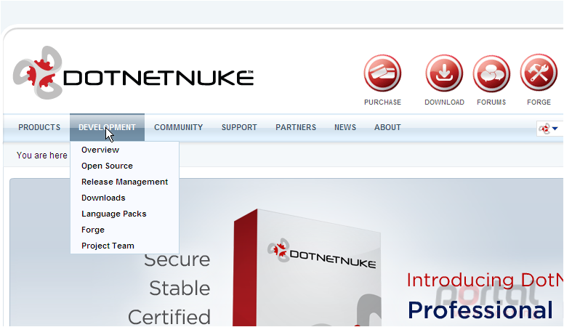The height and width of the screenshot is (327, 564).
Task: Click the Download arrow icon
Action: tap(444, 73)
